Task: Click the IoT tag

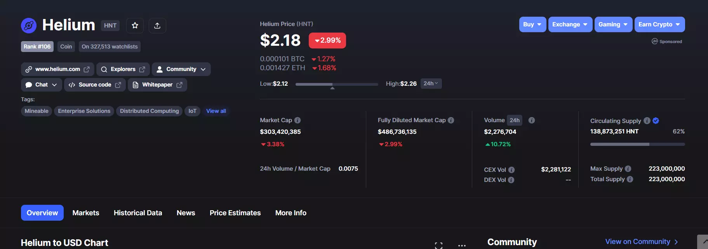Action: (193, 111)
